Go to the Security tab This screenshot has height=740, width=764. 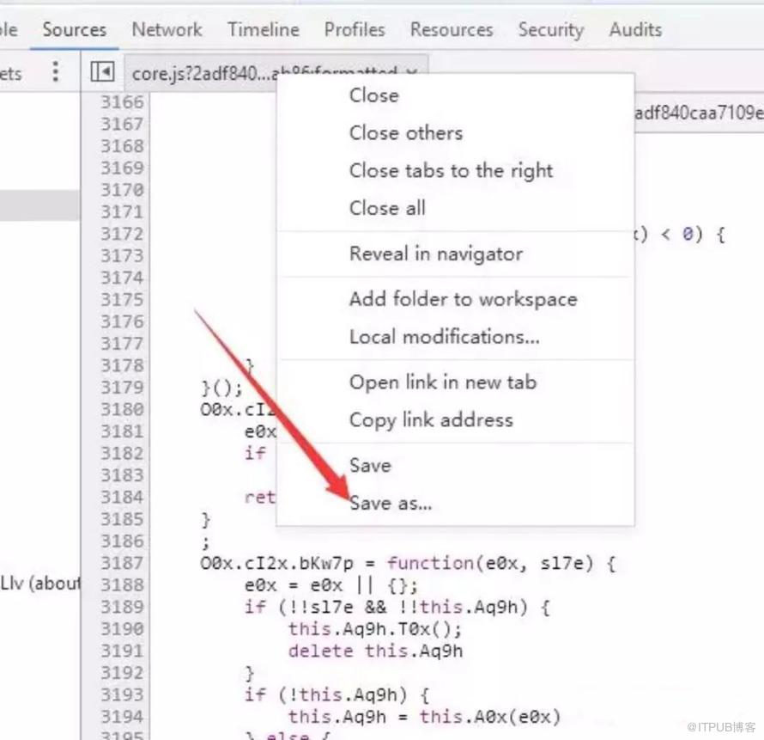pyautogui.click(x=550, y=30)
